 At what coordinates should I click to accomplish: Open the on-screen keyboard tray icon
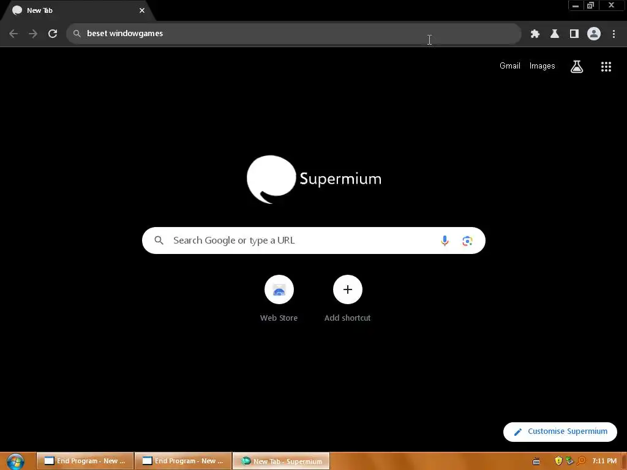536,461
